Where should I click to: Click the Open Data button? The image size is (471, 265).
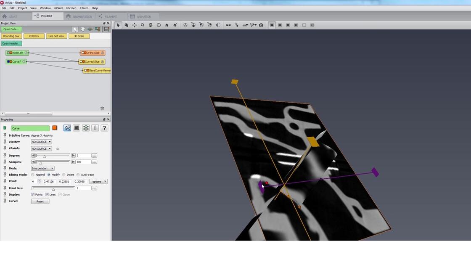point(11,29)
